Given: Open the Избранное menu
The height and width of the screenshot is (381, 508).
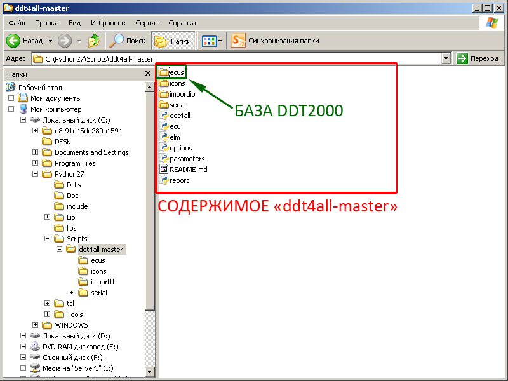Looking at the screenshot, I should point(108,23).
